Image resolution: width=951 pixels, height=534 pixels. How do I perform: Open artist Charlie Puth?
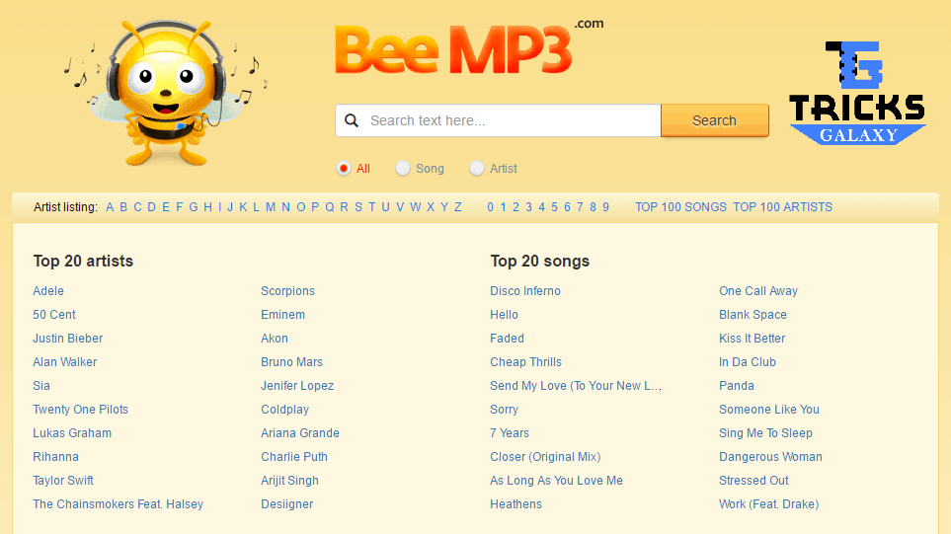[294, 456]
